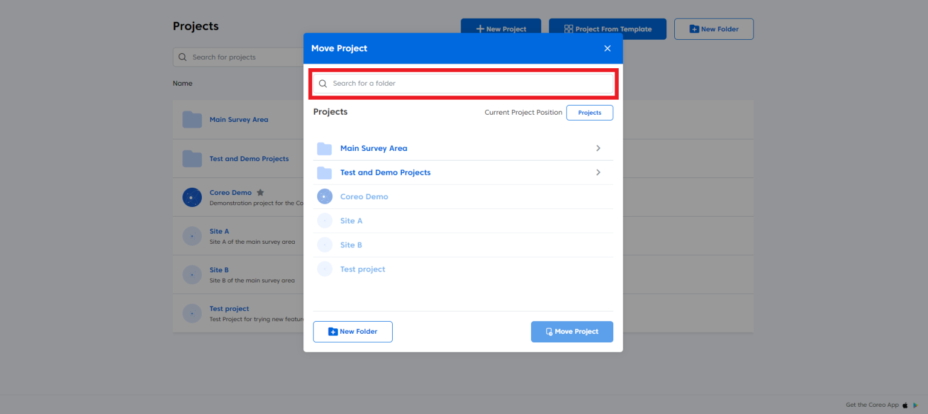Click New Folder inside the move dialog
The image size is (928, 414).
(352, 331)
